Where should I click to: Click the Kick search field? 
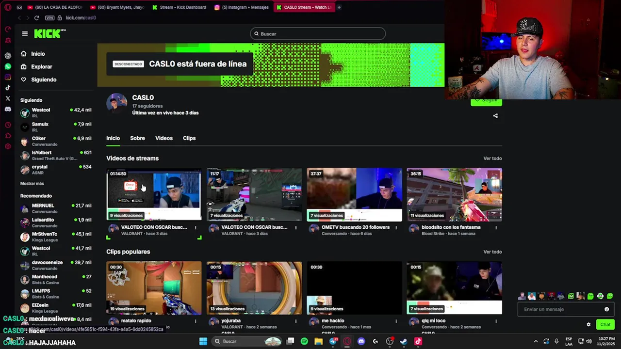click(318, 33)
